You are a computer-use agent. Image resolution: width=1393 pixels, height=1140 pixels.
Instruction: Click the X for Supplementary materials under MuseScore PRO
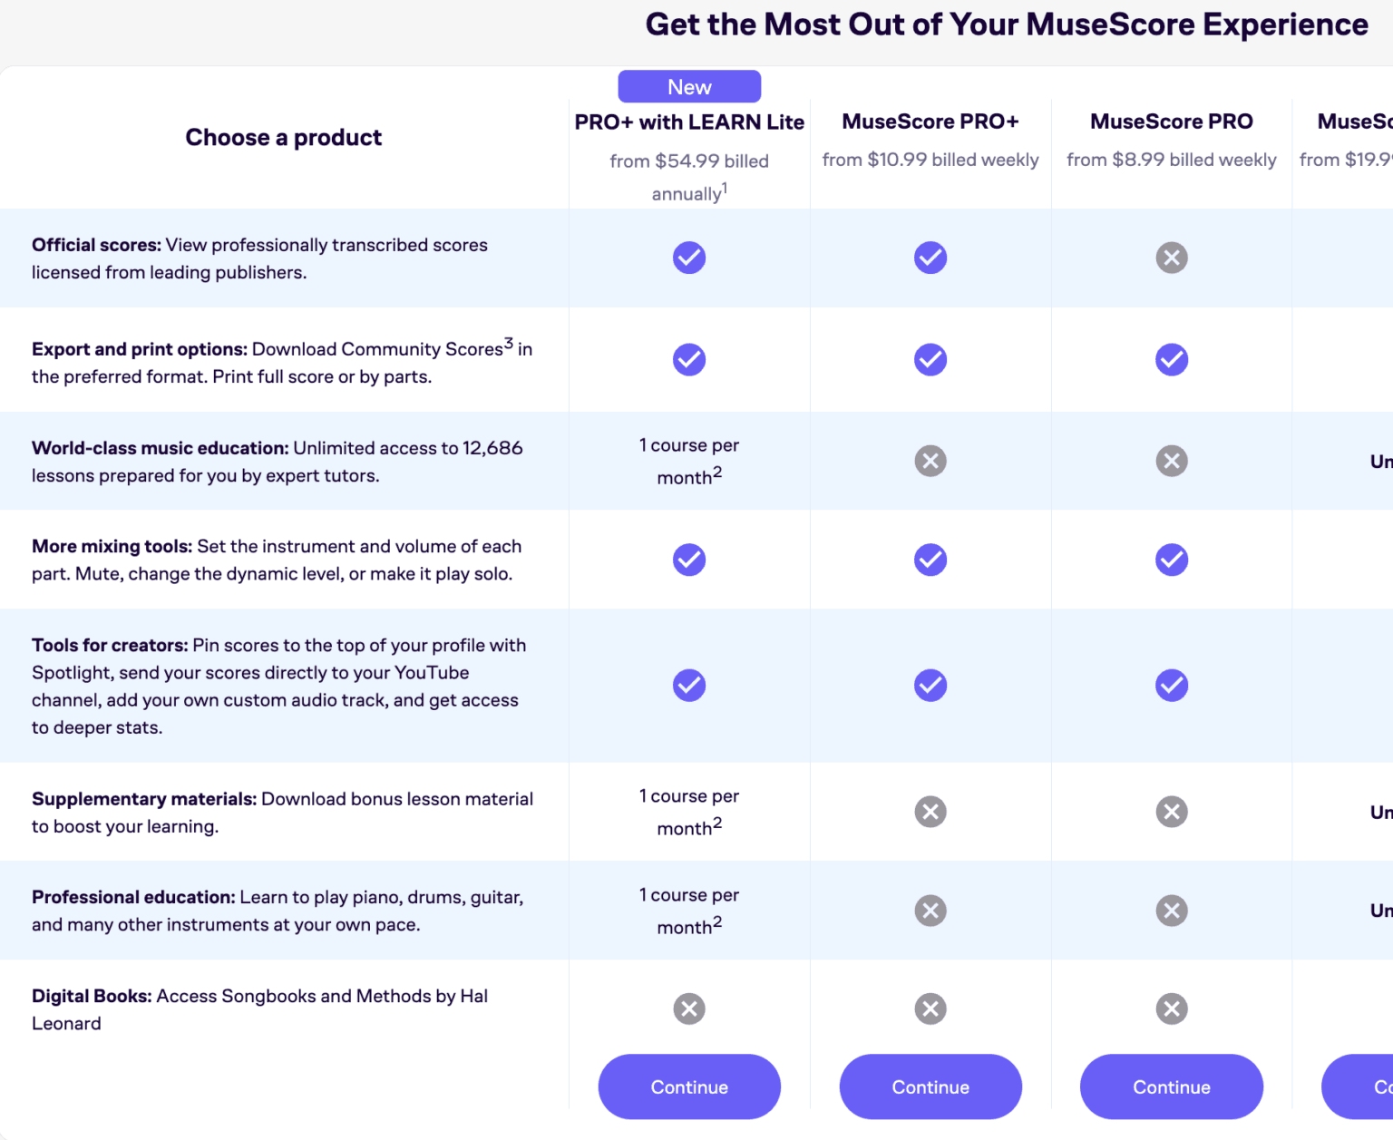click(1172, 812)
